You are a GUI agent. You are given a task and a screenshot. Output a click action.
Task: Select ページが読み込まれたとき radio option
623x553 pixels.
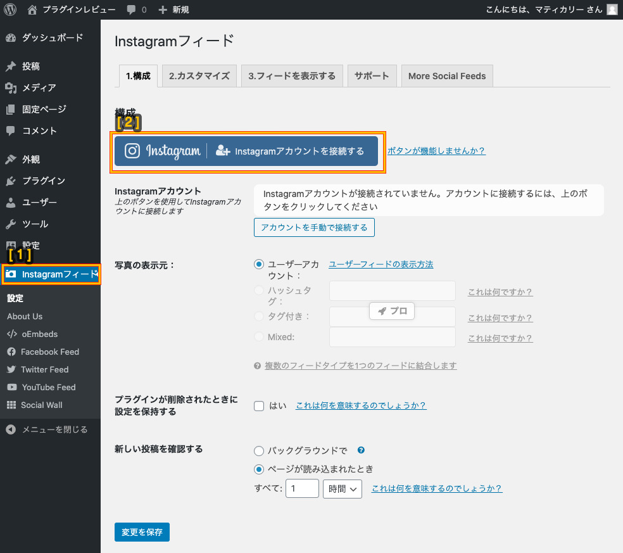click(259, 469)
